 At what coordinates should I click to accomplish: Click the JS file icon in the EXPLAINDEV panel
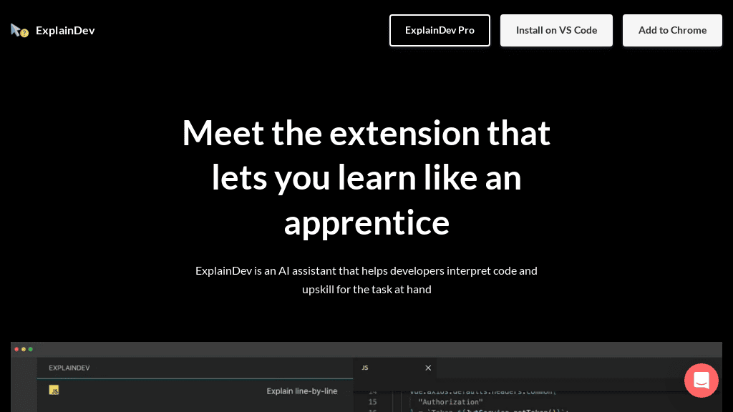click(54, 391)
